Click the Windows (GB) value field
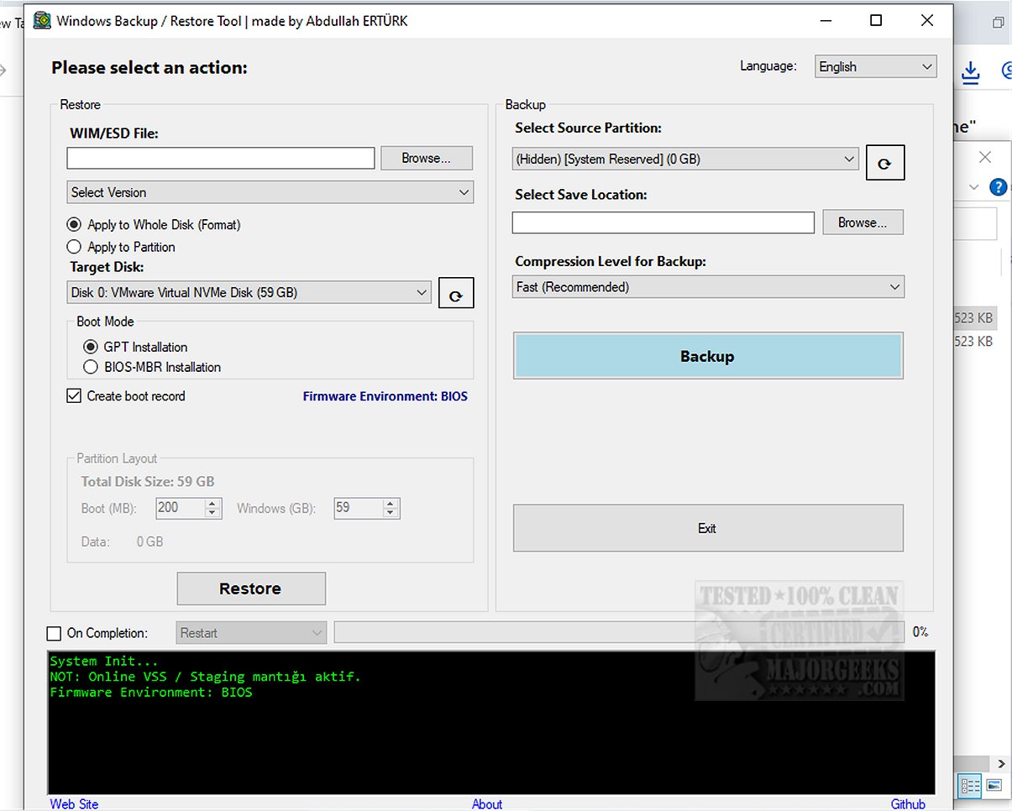The height and width of the screenshot is (811, 1012). 357,508
